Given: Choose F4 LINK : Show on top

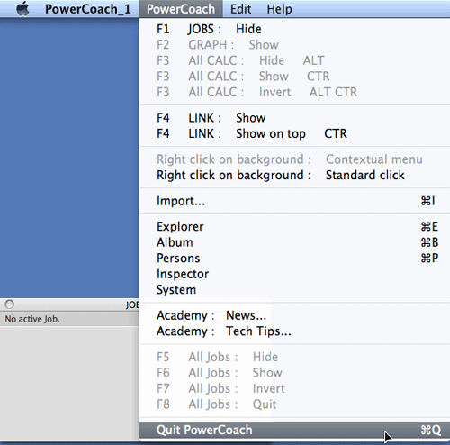Looking at the screenshot, I should [x=294, y=133].
